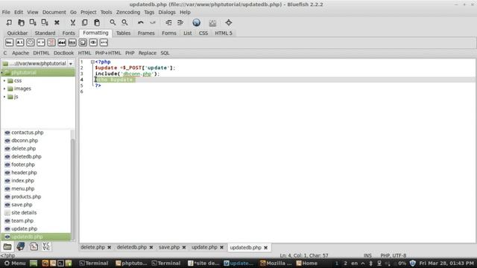Switch to the update.php document tab
Image resolution: width=477 pixels, height=268 pixels.
(204, 247)
